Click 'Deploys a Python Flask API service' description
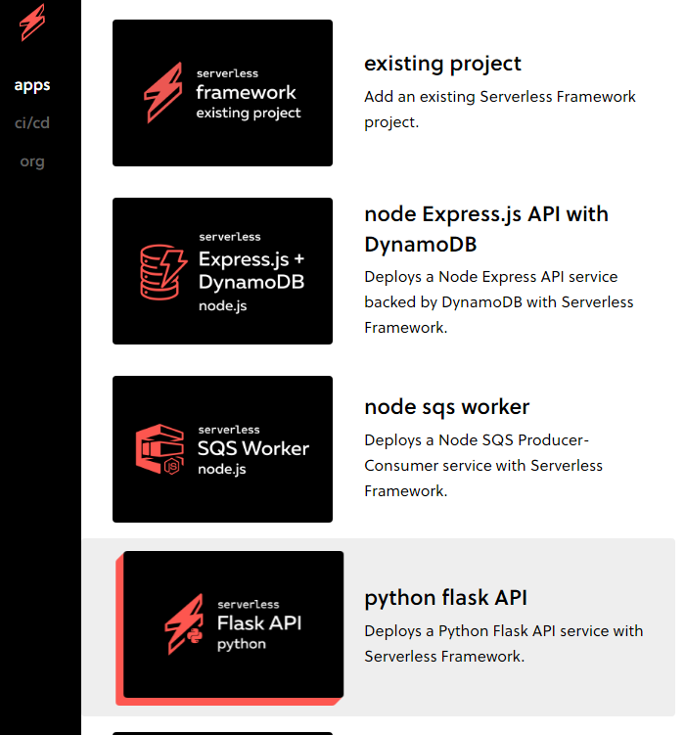This screenshot has height=735, width=685. [x=504, y=644]
